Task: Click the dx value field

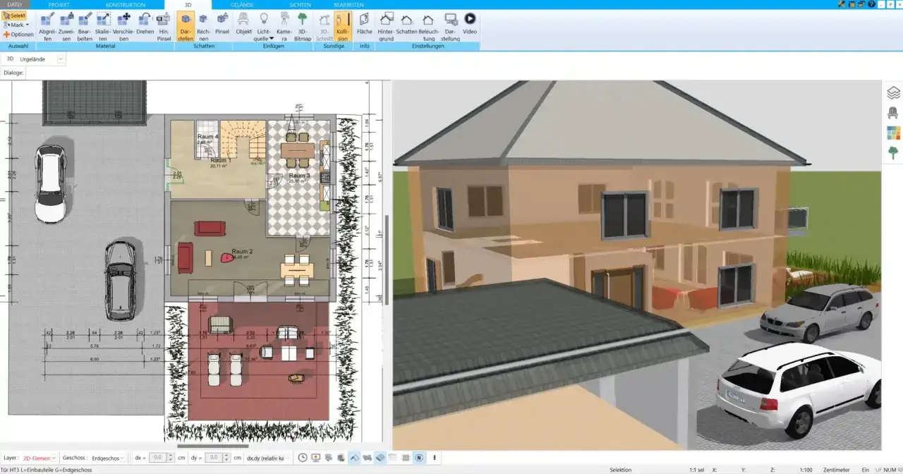Action: coord(157,458)
